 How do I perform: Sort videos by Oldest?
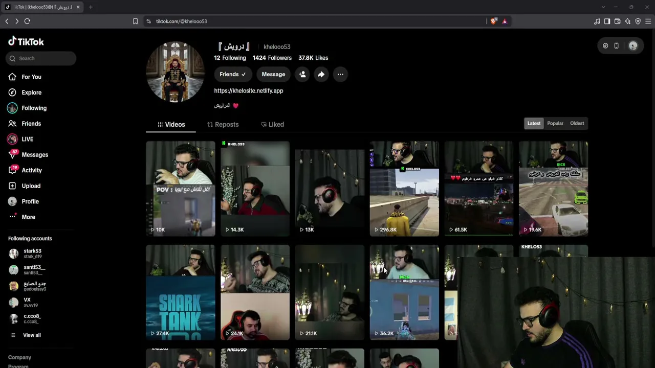point(577,123)
